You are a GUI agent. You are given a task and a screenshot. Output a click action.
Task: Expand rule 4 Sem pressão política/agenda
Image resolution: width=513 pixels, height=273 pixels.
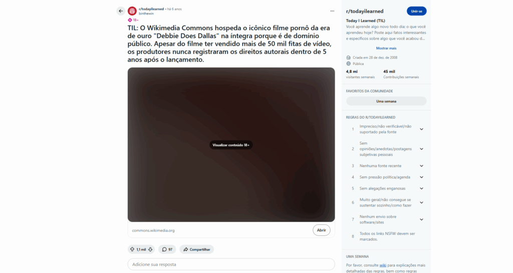click(421, 177)
